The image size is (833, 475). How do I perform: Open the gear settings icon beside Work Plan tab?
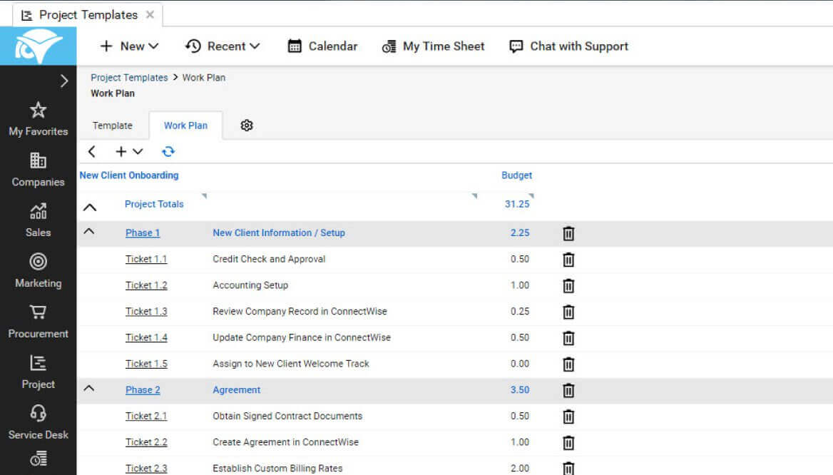tap(247, 126)
